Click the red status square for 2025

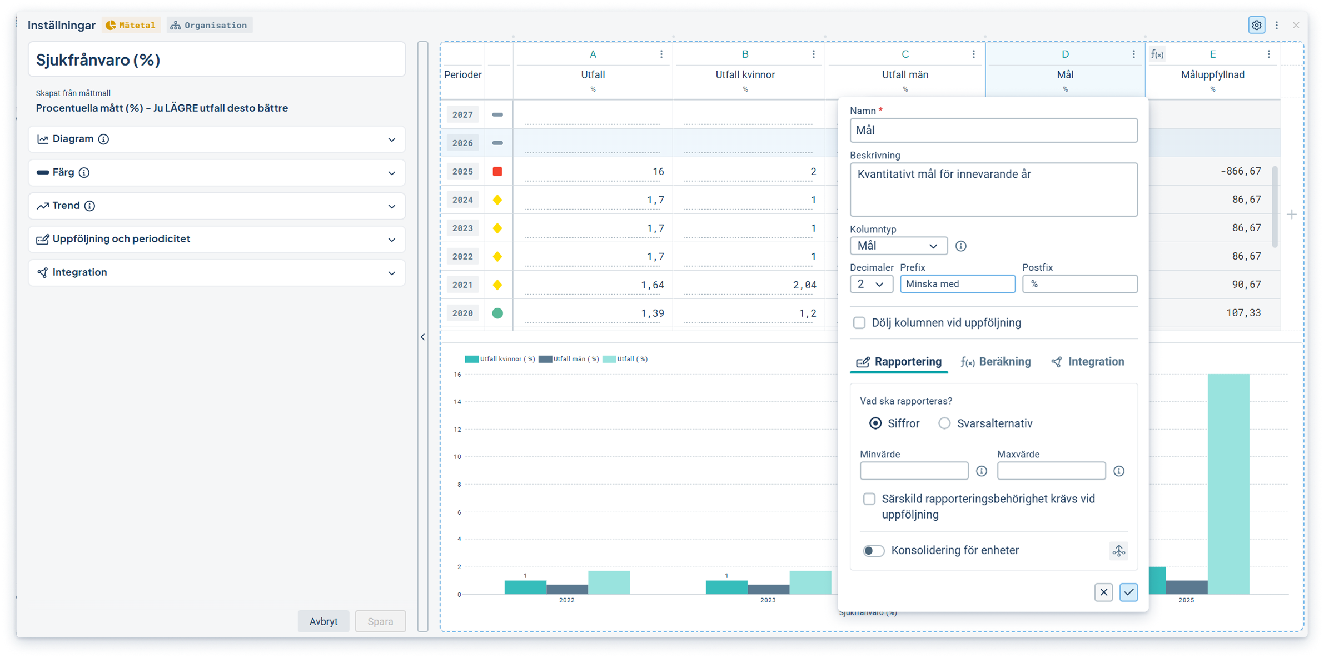tap(497, 171)
